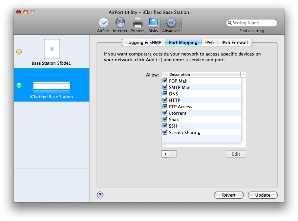Image resolution: width=298 pixels, height=221 pixels.
Task: Uncheck the POP Mail checkbox
Action: pos(165,81)
